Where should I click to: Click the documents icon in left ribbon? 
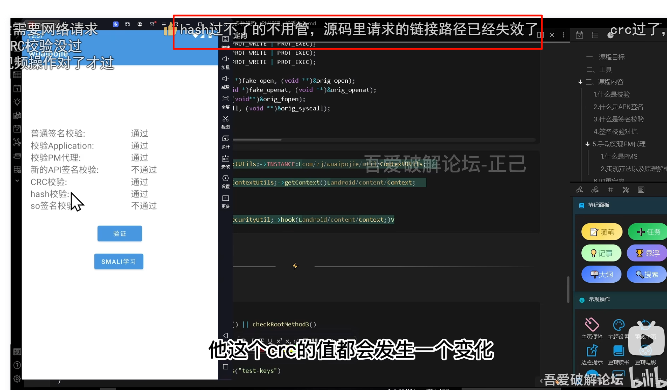(17, 115)
